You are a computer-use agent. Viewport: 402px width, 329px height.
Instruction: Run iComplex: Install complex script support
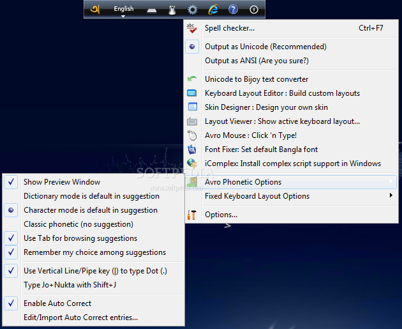[x=292, y=164]
